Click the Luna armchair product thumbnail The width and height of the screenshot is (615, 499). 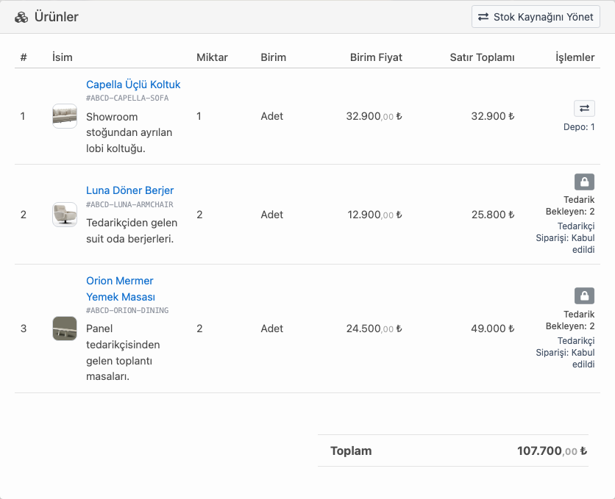click(65, 215)
